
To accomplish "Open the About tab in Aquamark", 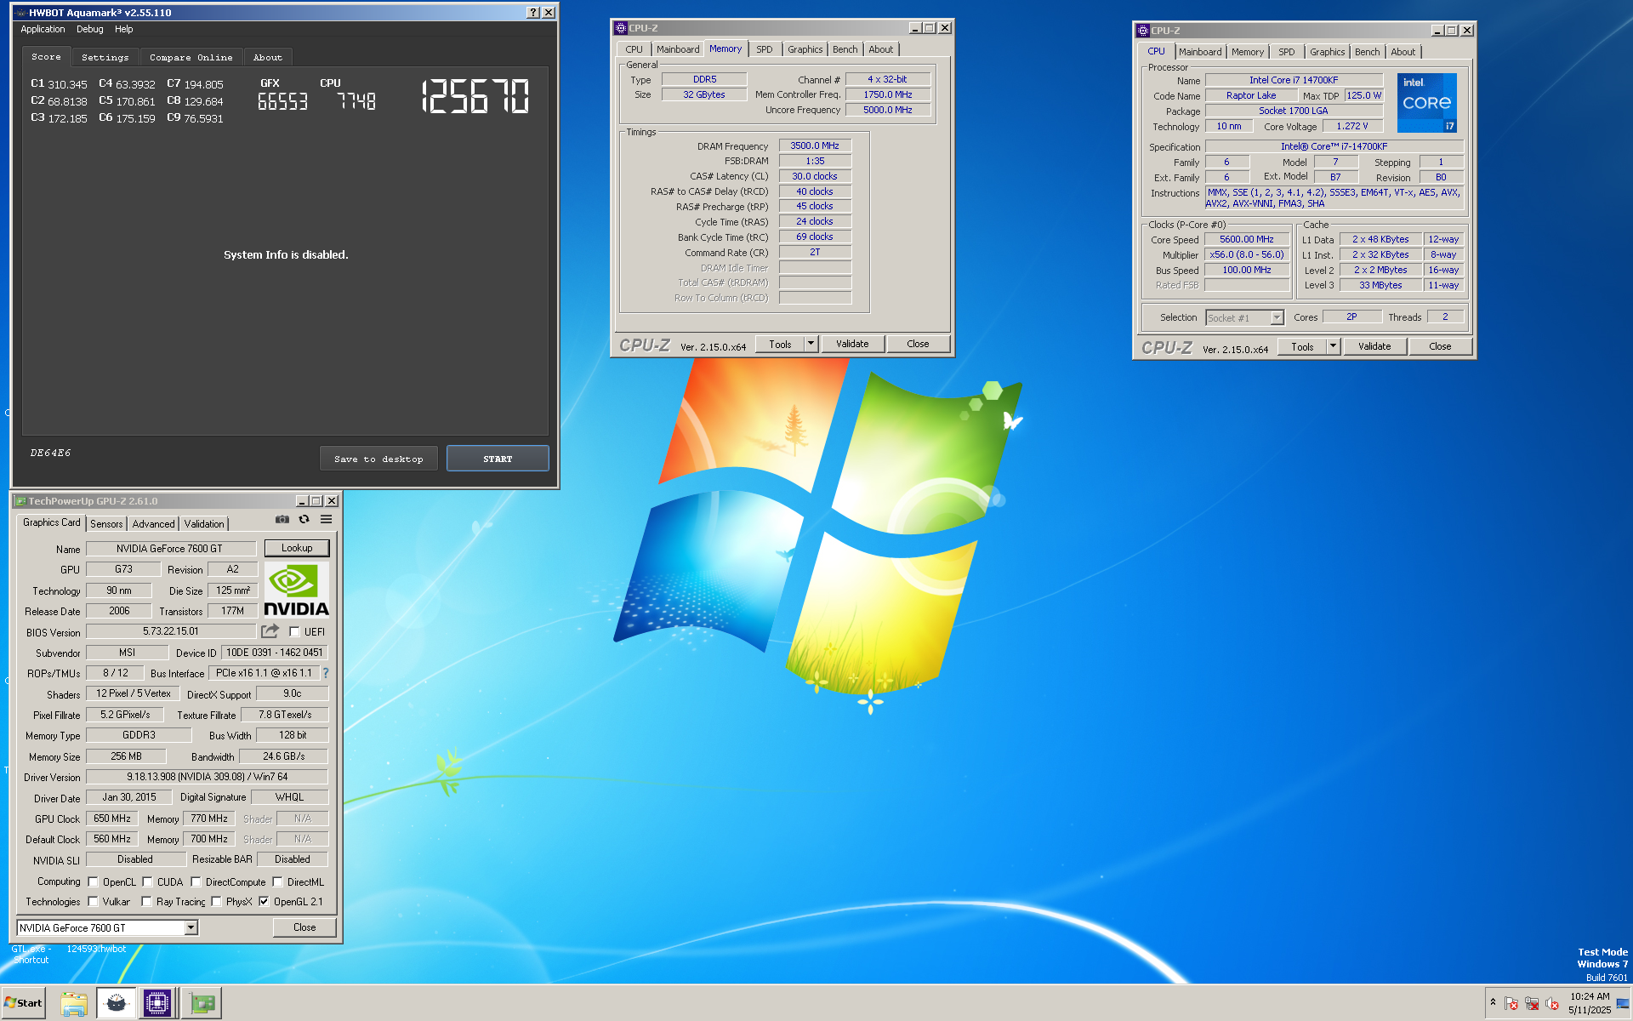I will (268, 57).
